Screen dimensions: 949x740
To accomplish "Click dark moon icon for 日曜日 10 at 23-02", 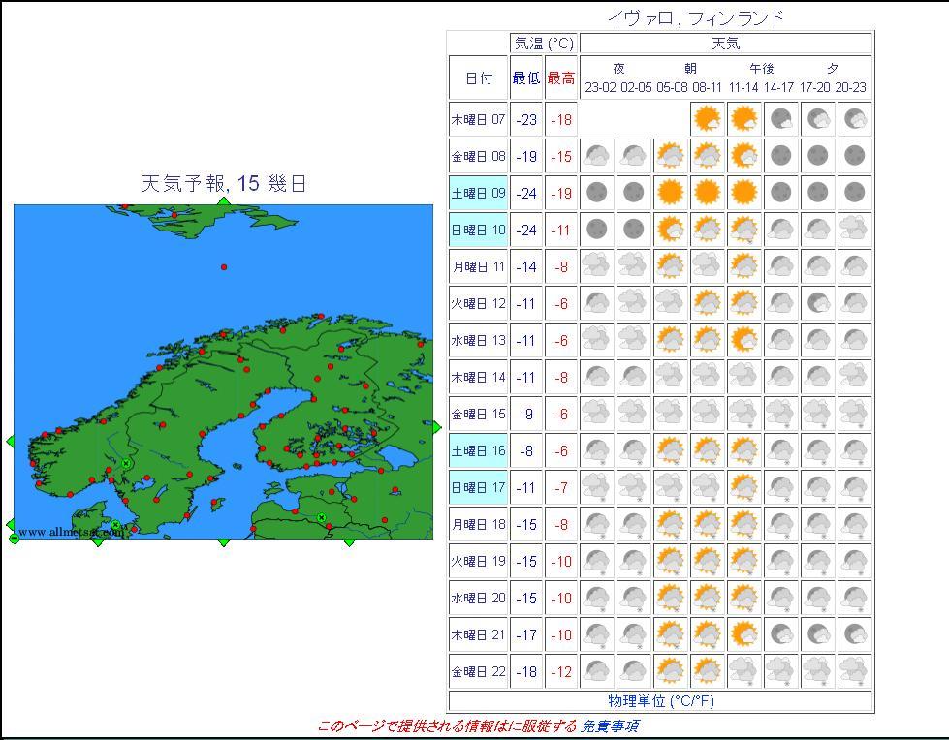I will [x=597, y=230].
